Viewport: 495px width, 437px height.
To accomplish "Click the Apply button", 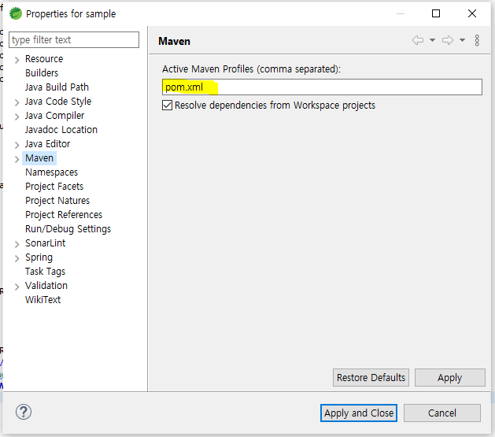I will (450, 378).
